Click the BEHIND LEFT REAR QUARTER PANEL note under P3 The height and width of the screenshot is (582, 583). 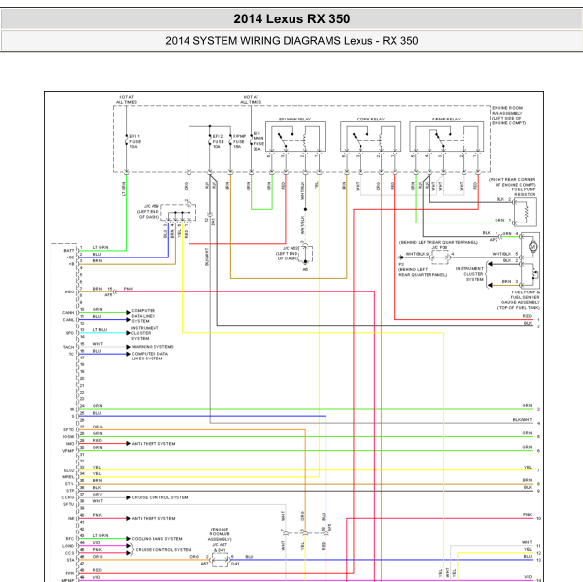pos(423,272)
